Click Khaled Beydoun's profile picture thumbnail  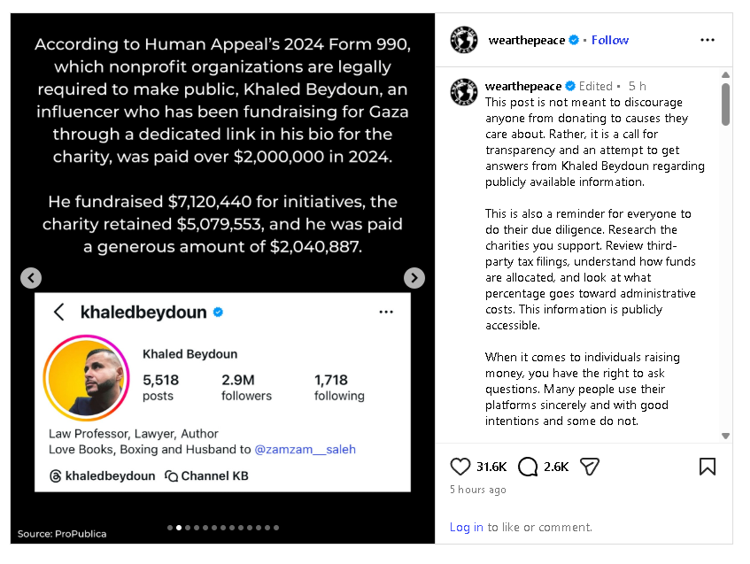(87, 378)
